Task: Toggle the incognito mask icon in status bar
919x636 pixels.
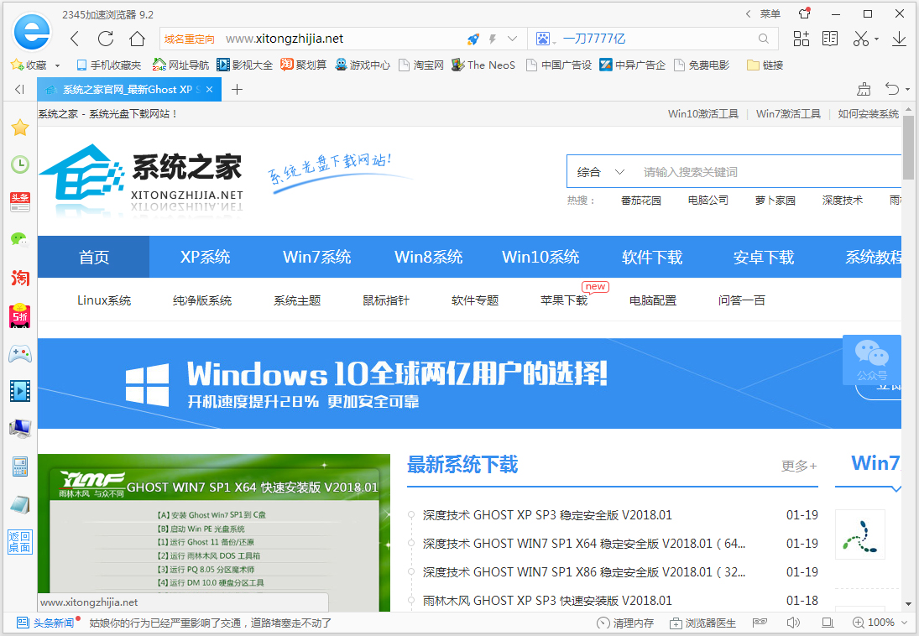Action: pos(760,623)
